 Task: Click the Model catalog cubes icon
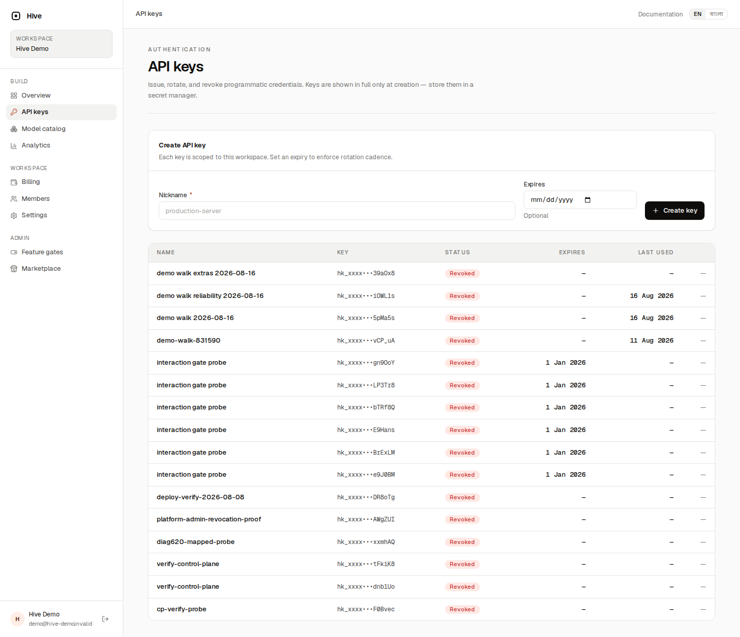(14, 129)
